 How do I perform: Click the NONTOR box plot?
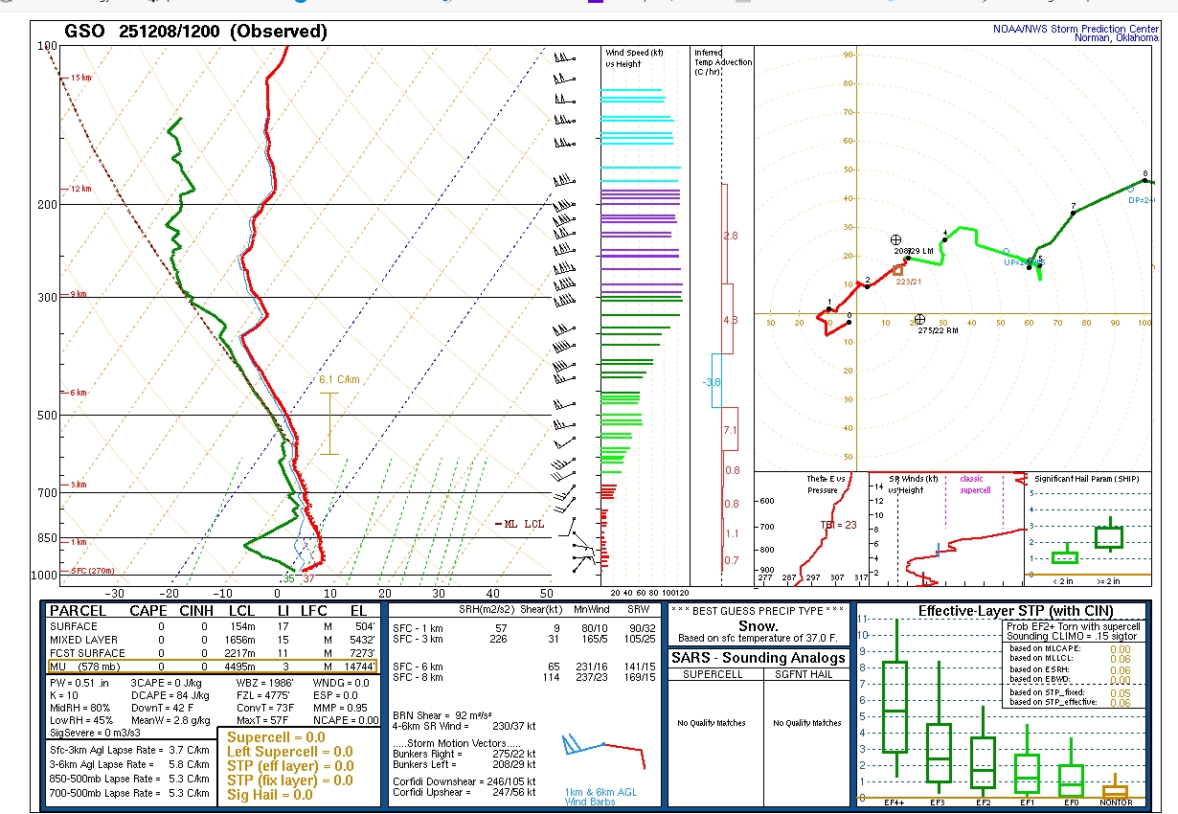coord(1114,791)
